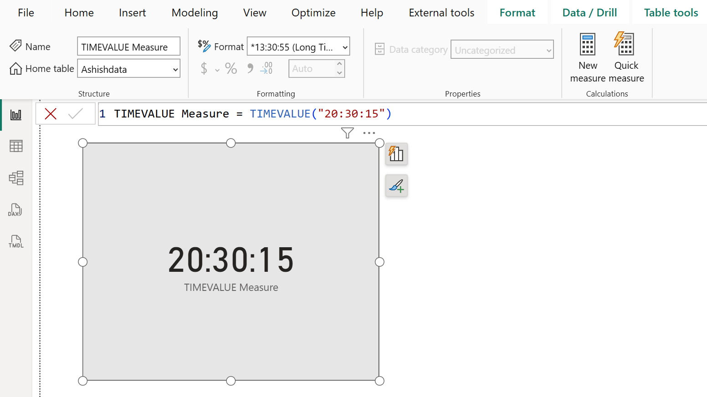
Task: Apply currency formatting to the measure
Action: tap(204, 68)
